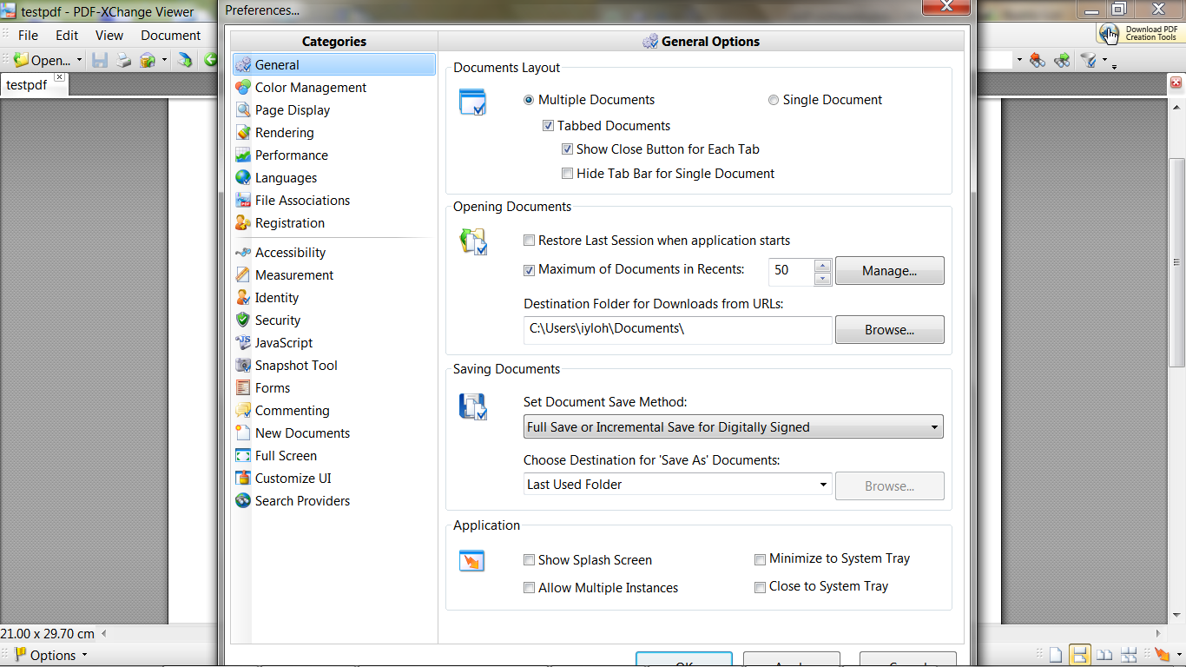This screenshot has height=667, width=1186.
Task: Check Allow Multiple Instances
Action: pos(529,588)
